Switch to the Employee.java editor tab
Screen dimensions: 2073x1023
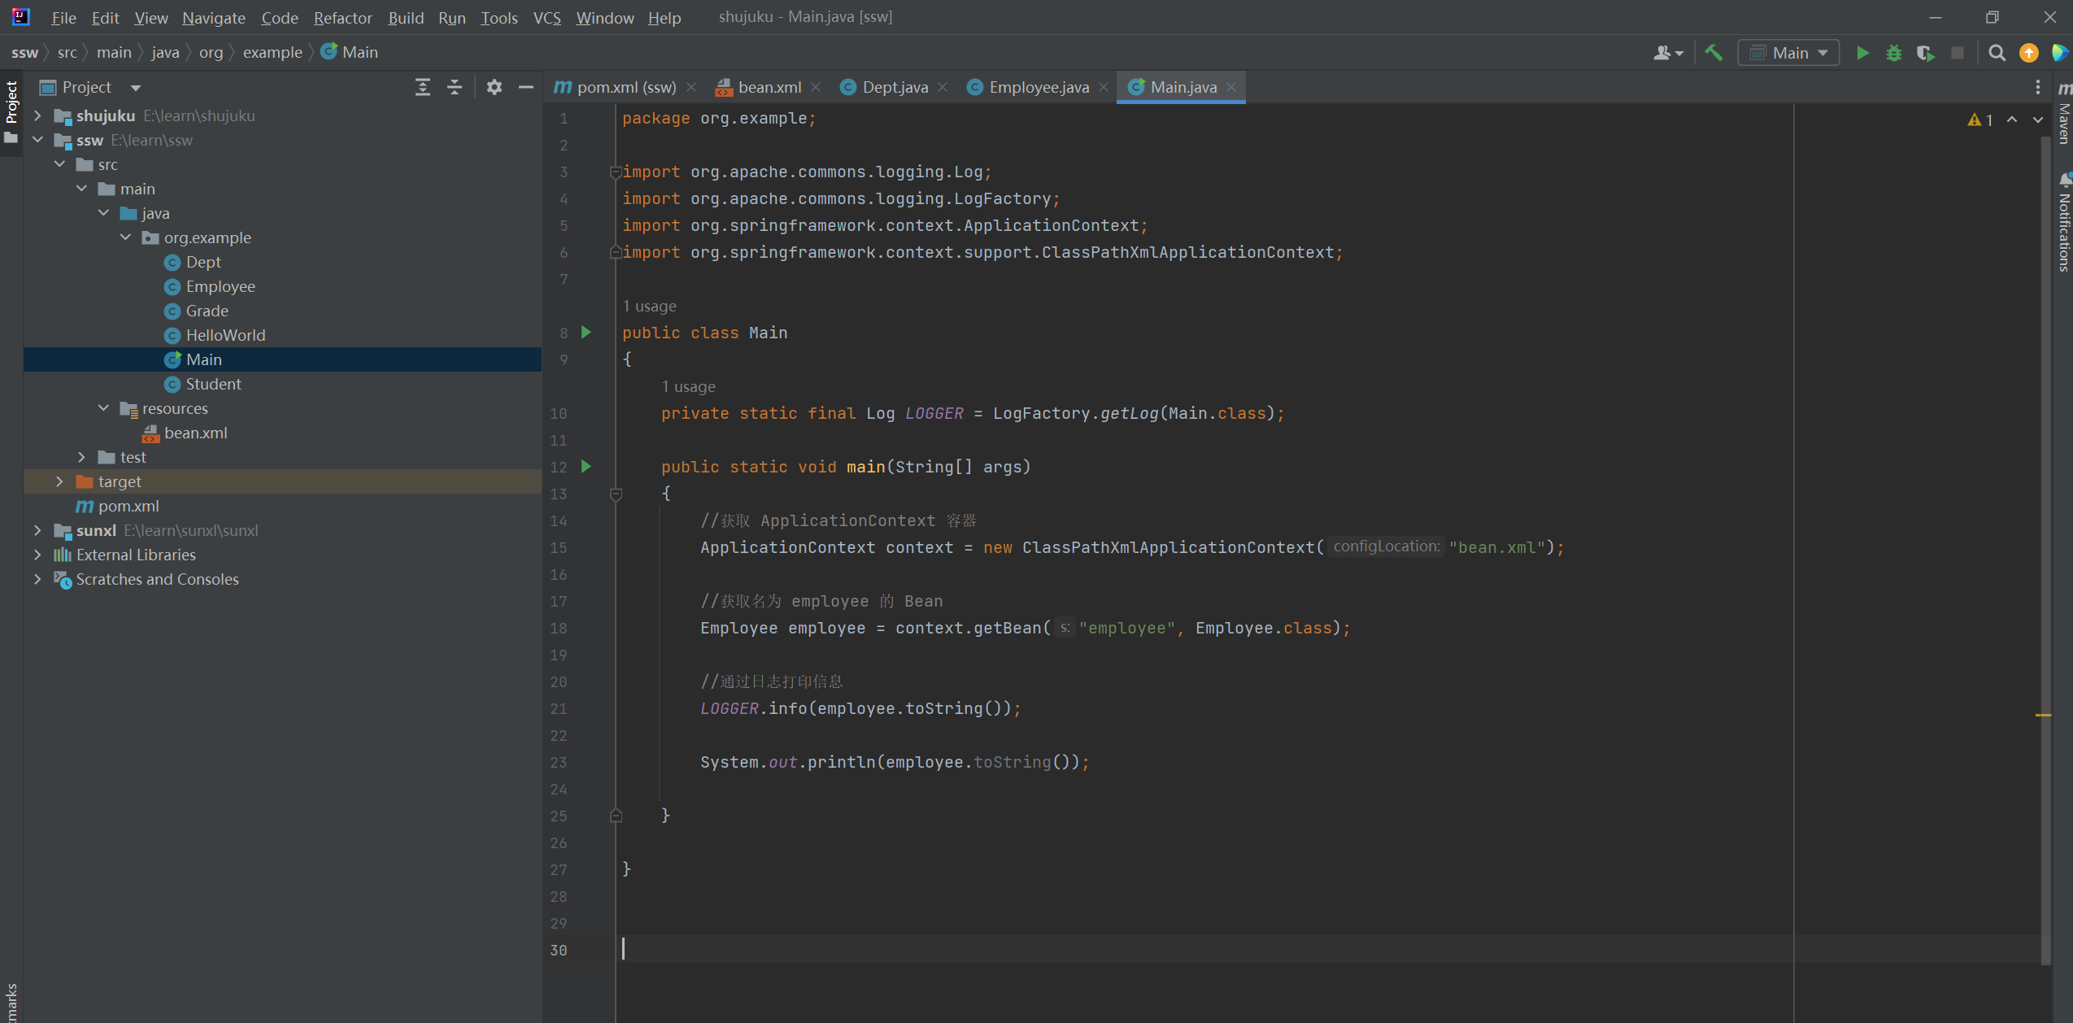click(1038, 87)
